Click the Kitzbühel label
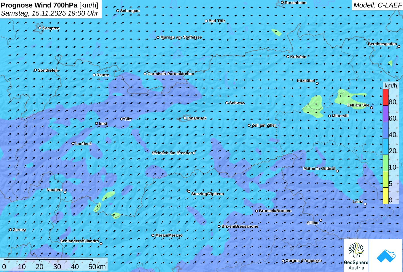 306,81
